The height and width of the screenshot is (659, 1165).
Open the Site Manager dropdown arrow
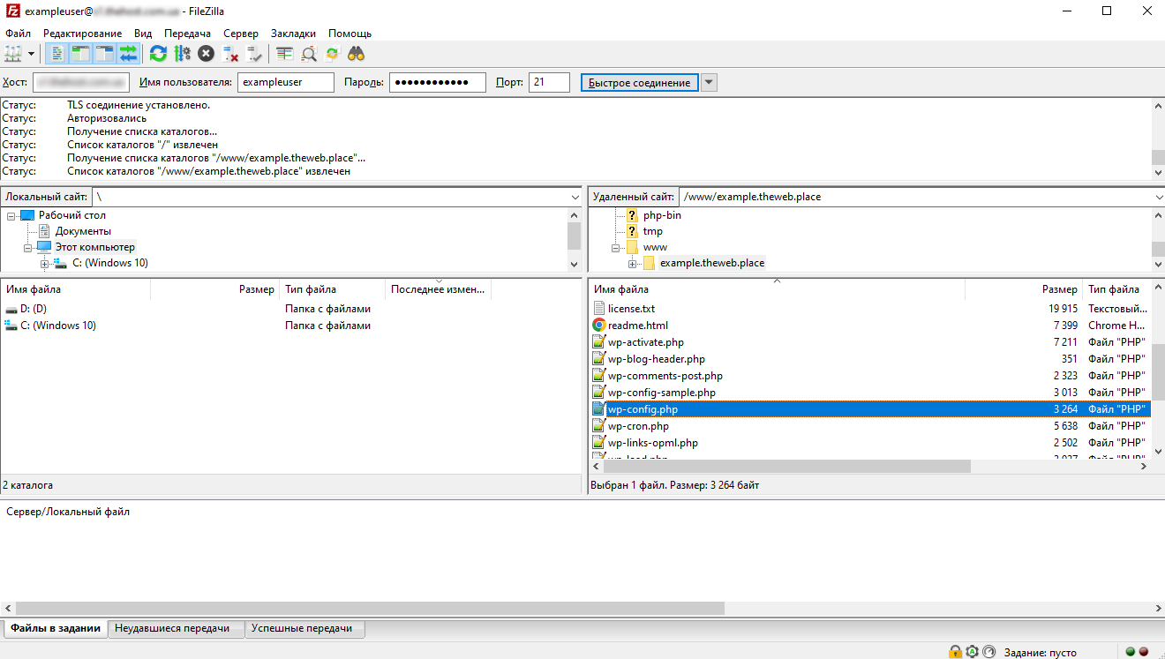[31, 54]
